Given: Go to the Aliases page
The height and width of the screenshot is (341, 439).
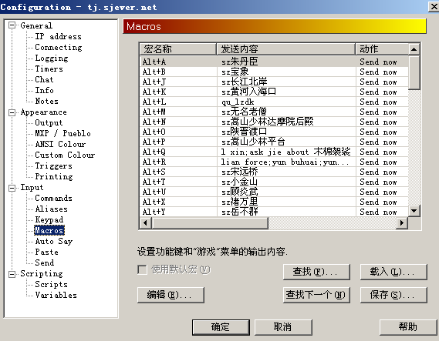Looking at the screenshot, I should coord(51,209).
